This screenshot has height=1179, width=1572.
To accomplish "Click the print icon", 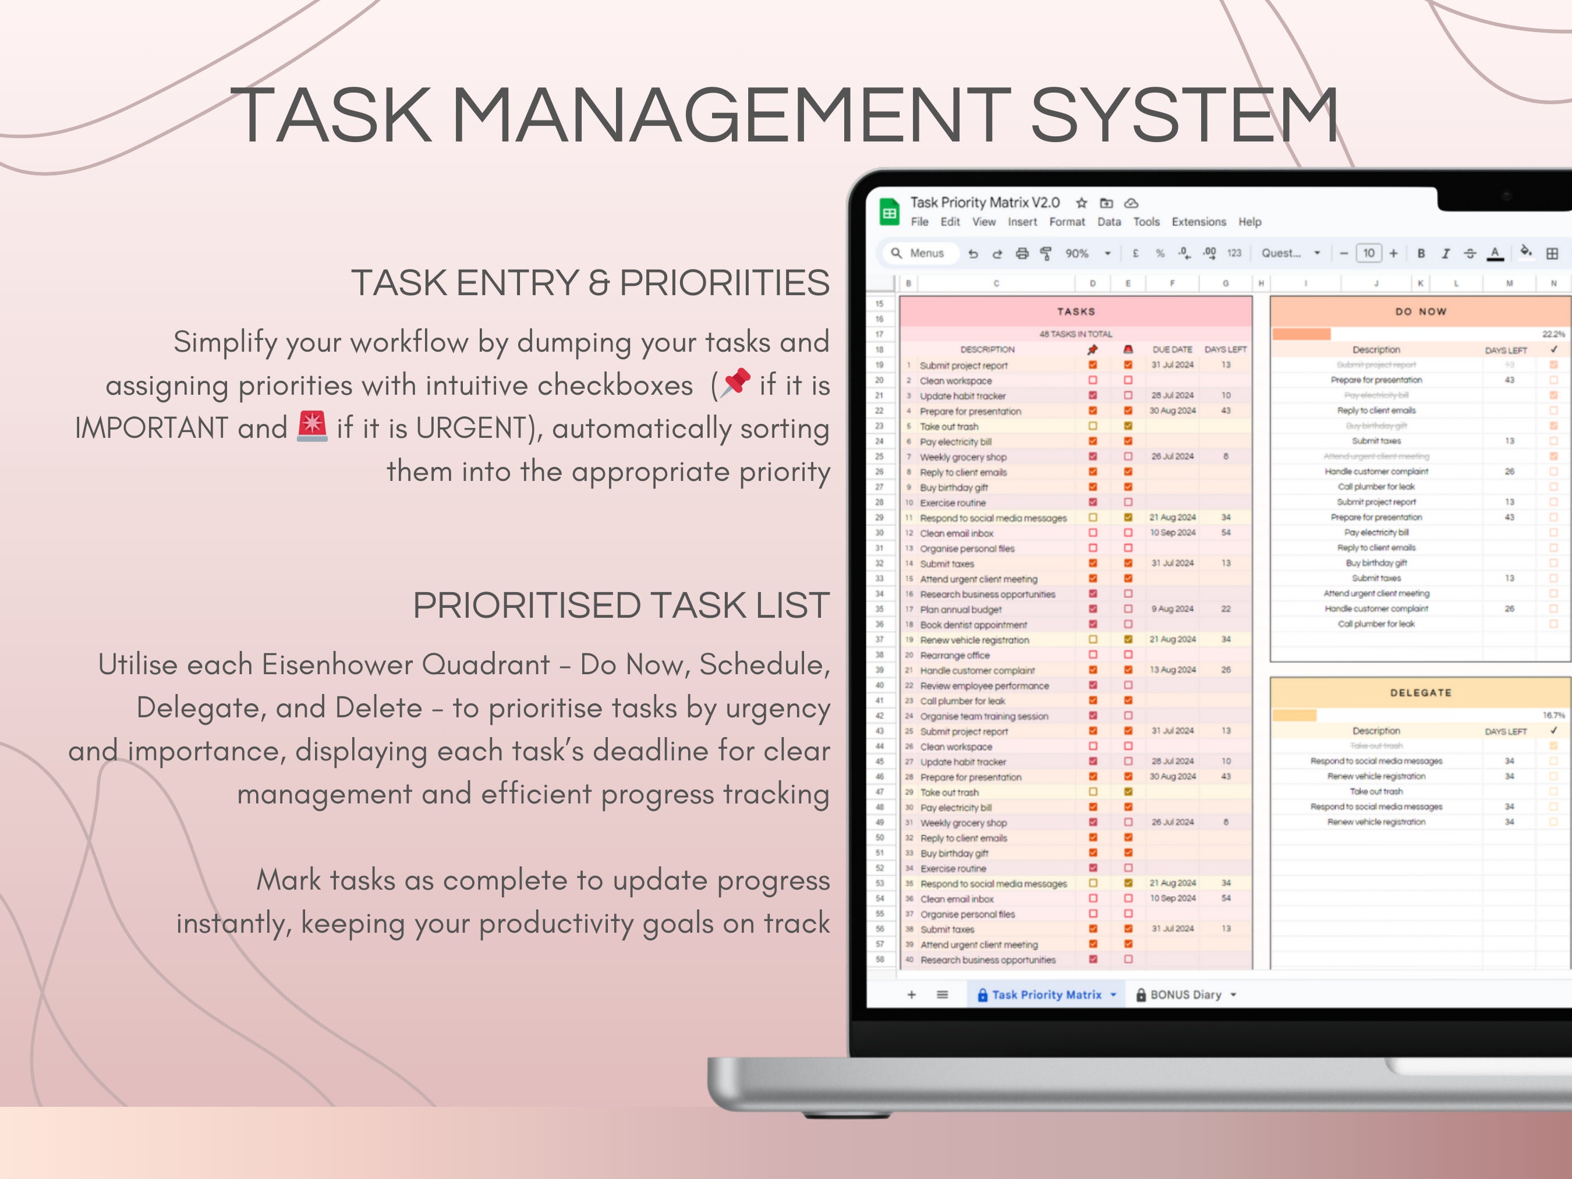I will pyautogui.click(x=1022, y=254).
